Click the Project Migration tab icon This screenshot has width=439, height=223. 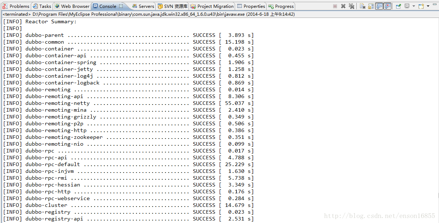(194, 6)
